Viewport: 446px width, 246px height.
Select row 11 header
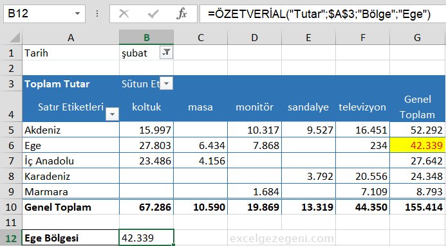click(11, 222)
